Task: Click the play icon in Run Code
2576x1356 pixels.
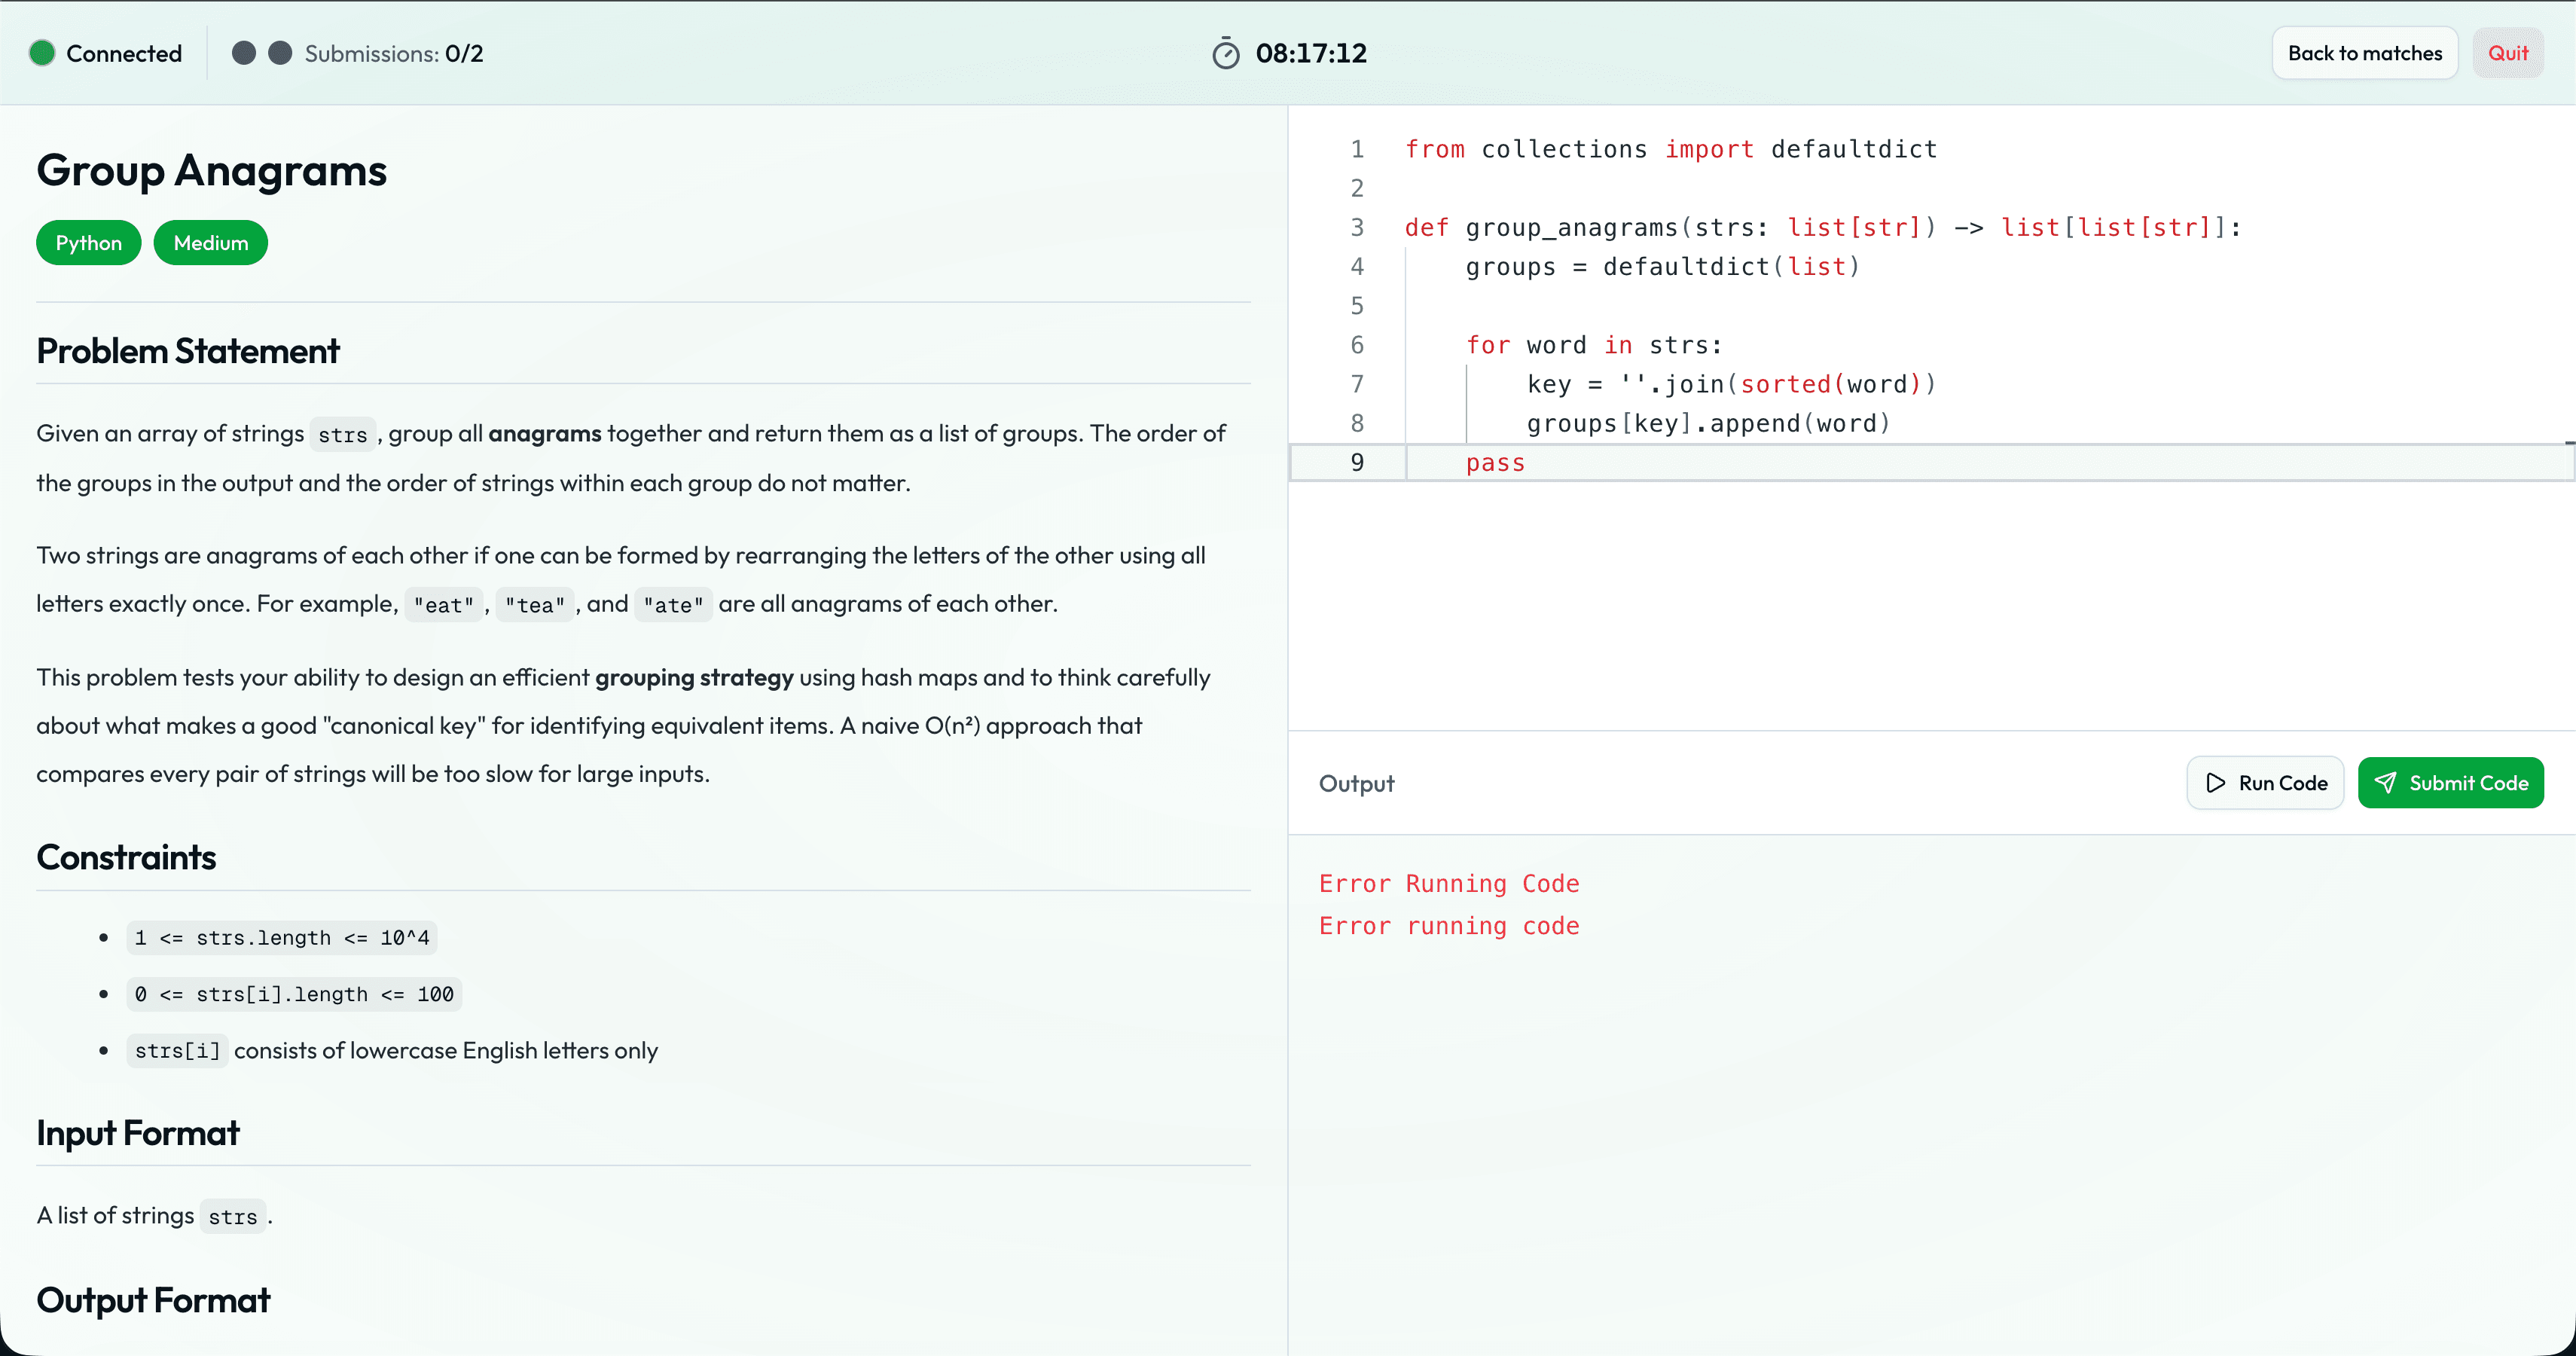Action: [2216, 783]
